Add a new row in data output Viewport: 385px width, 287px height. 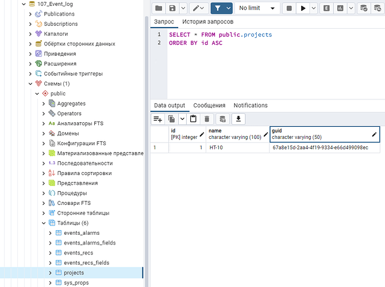158,119
